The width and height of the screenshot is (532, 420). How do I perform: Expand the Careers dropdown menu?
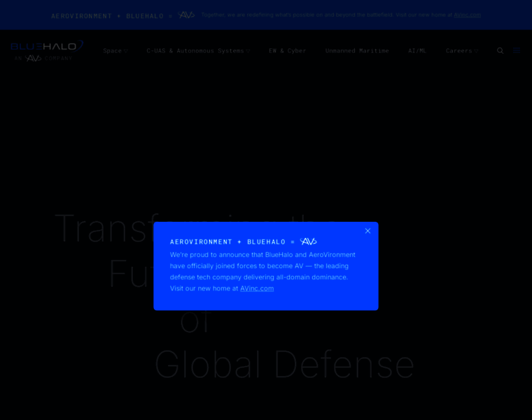pos(462,51)
